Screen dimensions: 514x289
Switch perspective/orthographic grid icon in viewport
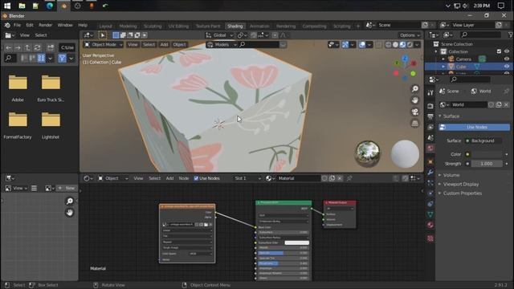click(x=415, y=123)
